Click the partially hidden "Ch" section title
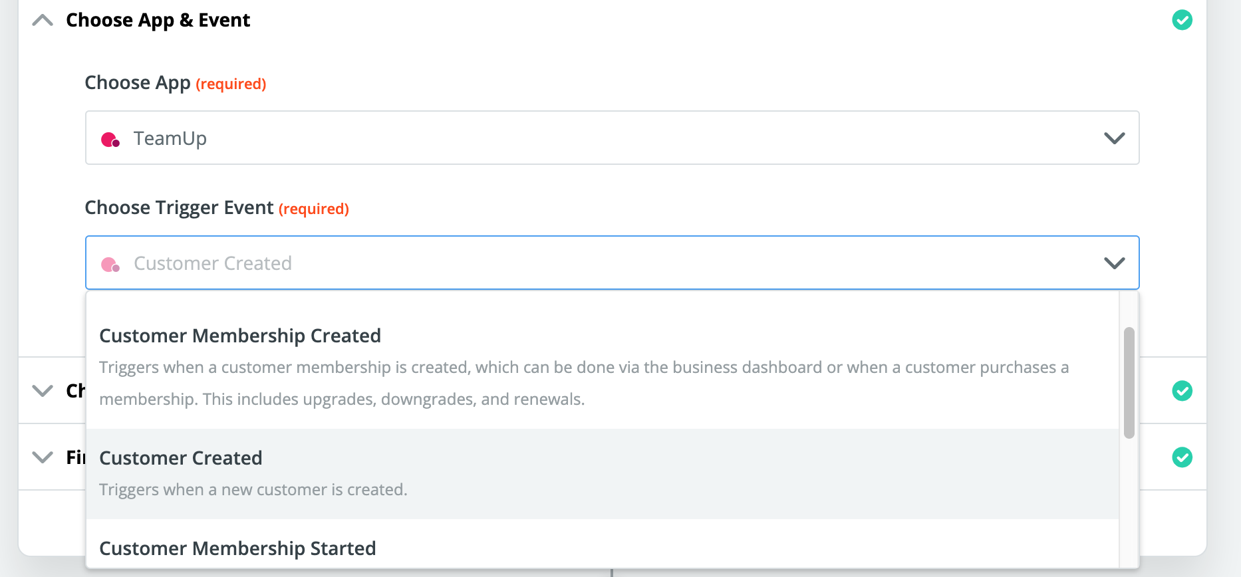1241x577 pixels. point(75,391)
